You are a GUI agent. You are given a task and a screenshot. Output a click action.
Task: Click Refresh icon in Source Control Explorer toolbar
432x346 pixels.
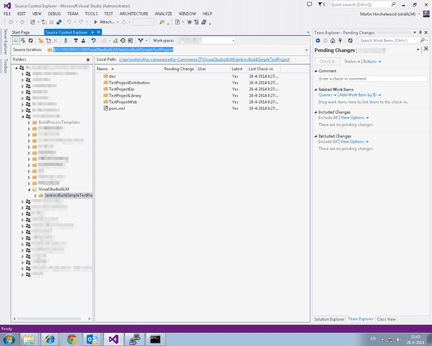[x=31, y=41]
